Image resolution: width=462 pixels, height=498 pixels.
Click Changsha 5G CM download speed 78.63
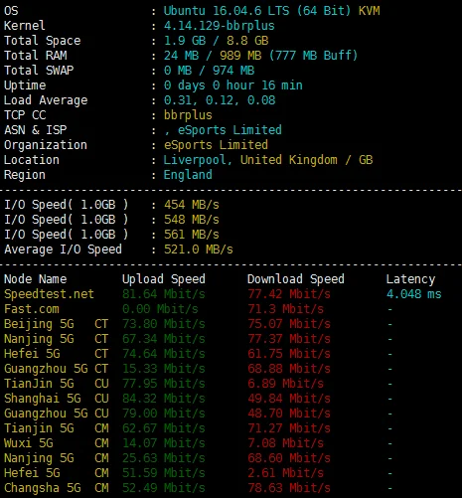click(289, 488)
